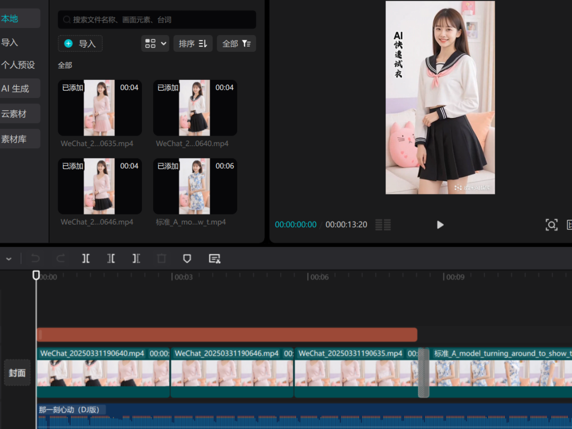
Task: Click the delete segment trash icon
Action: point(162,258)
